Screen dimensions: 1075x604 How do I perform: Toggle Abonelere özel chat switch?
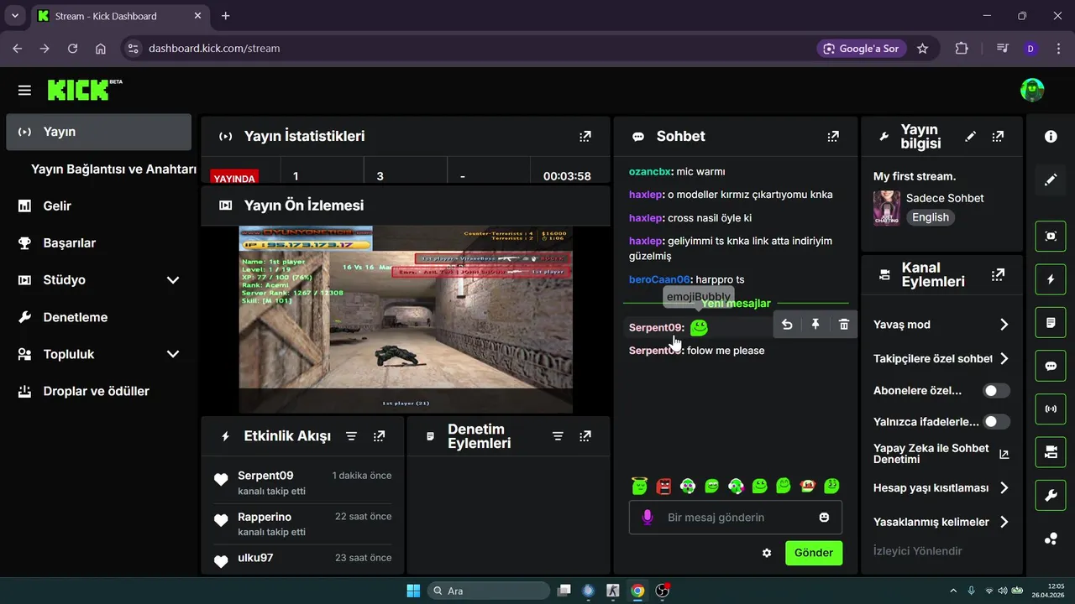[997, 391]
